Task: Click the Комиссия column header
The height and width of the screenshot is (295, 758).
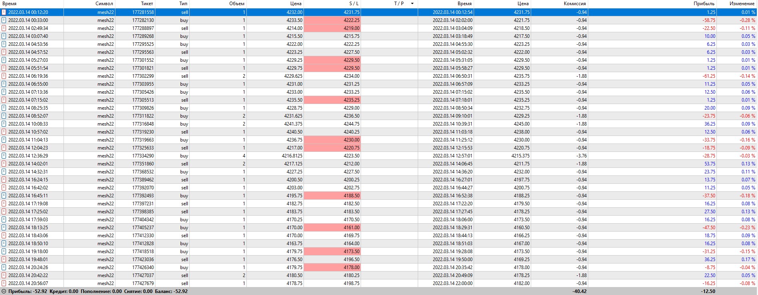Action: tap(575, 4)
